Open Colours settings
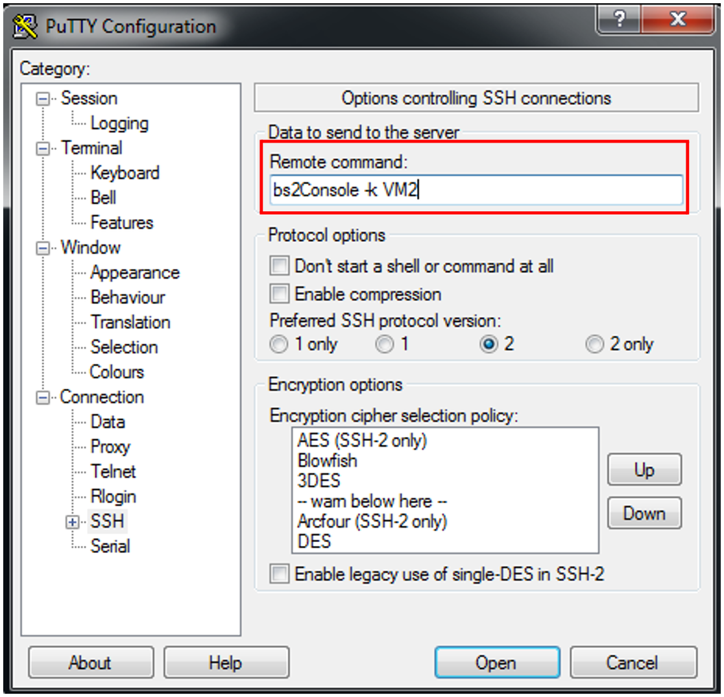Viewport: 724px width, 697px height. pyautogui.click(x=117, y=373)
